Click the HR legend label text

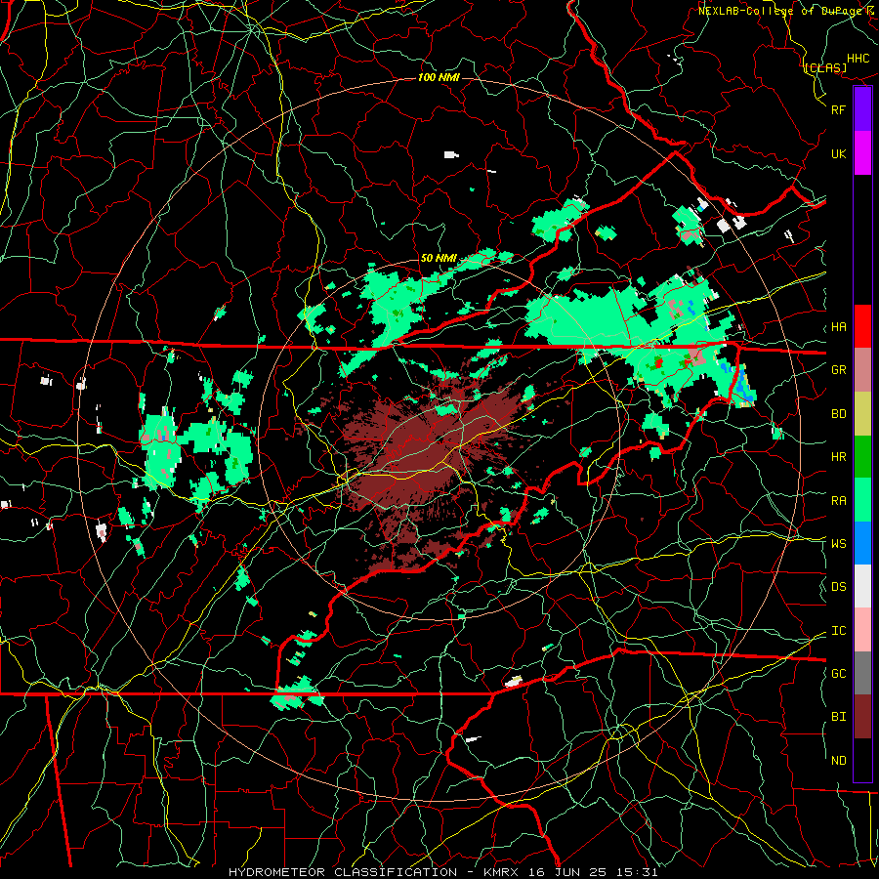pos(838,457)
